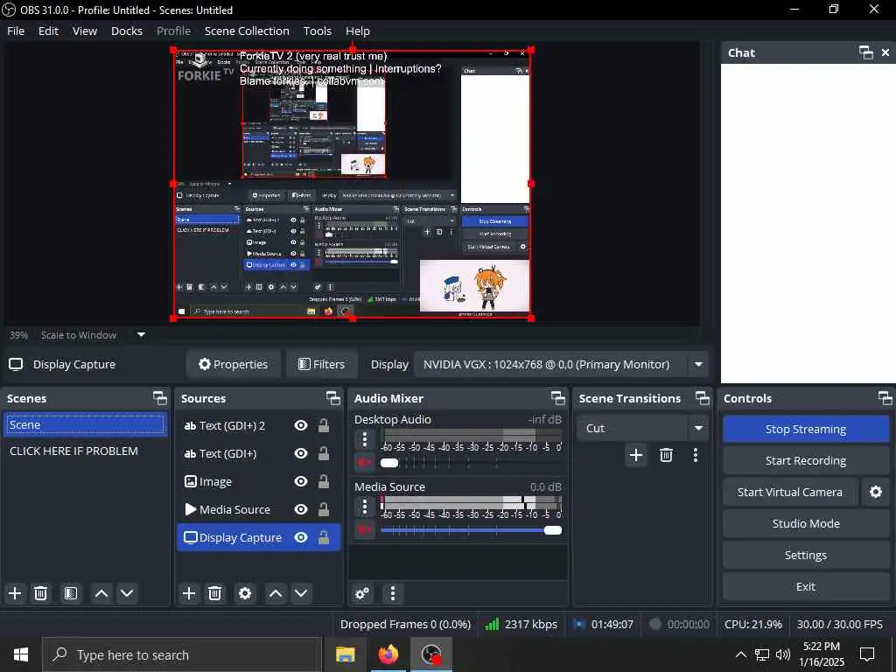Move the source down in the Sources list

pos(301,594)
